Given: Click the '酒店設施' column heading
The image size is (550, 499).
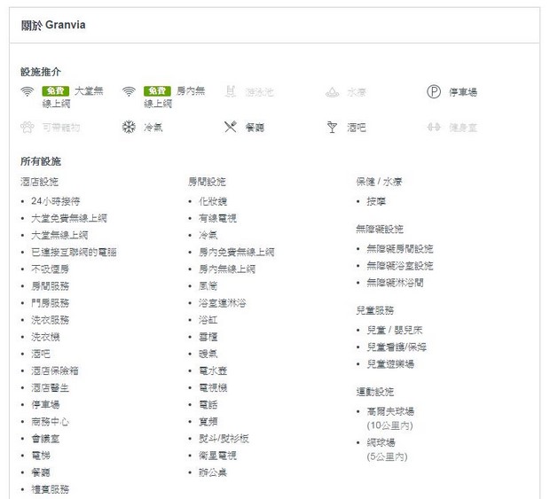Looking at the screenshot, I should (39, 182).
